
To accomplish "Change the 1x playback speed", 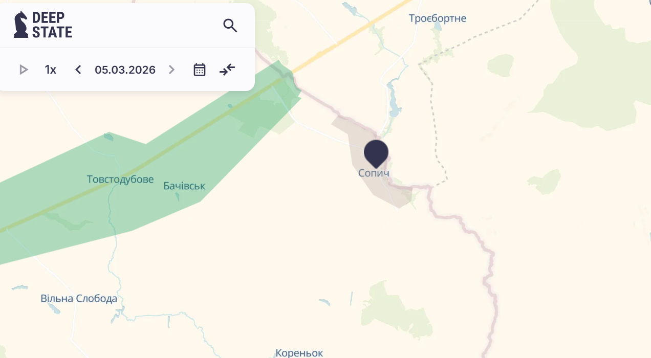I will 50,70.
